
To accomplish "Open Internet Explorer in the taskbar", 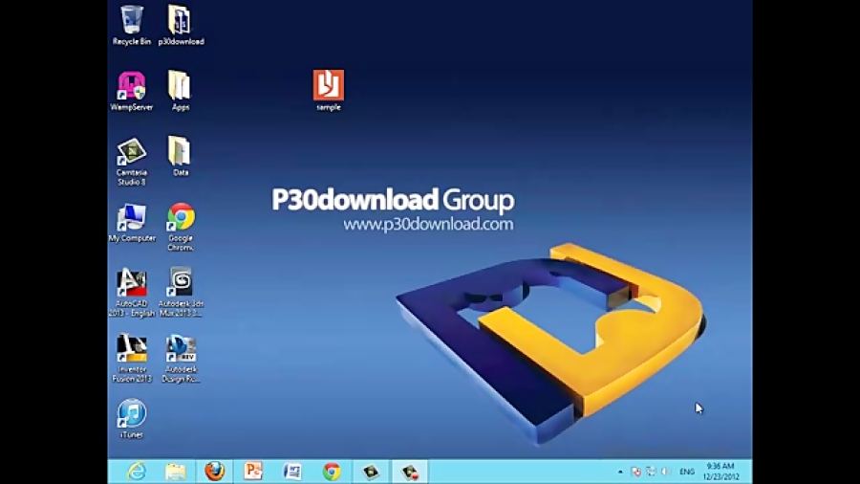I will point(136,472).
